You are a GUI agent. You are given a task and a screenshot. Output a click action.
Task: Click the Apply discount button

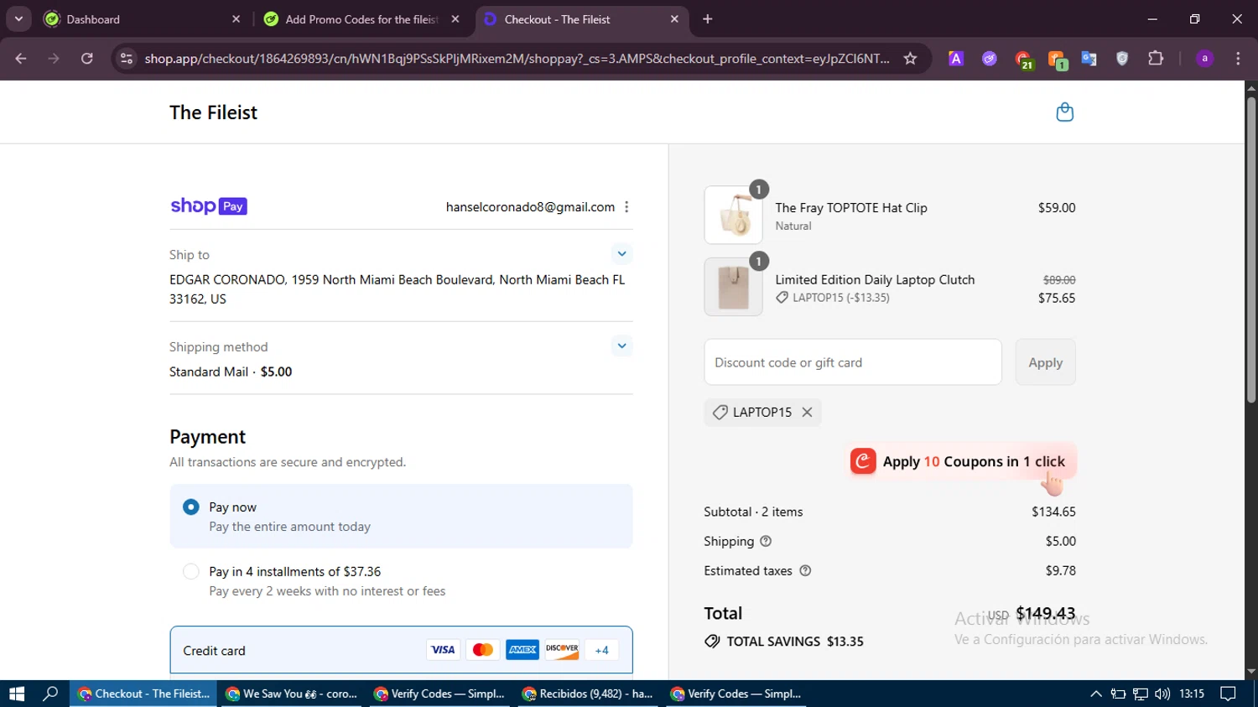click(x=1045, y=362)
